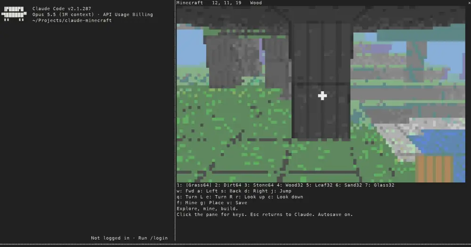This screenshot has height=247, width=471.
Task: Select the Wood32 hotbar slot
Action: click(x=290, y=185)
